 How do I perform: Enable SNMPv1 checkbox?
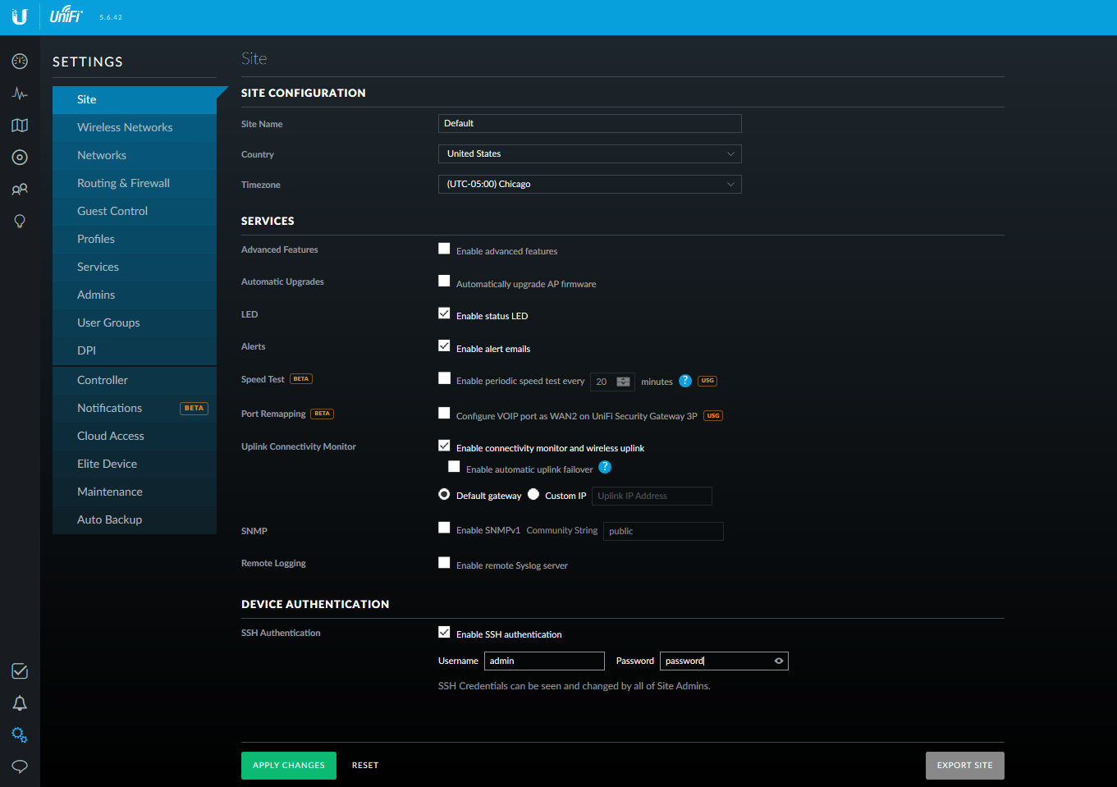coord(444,528)
